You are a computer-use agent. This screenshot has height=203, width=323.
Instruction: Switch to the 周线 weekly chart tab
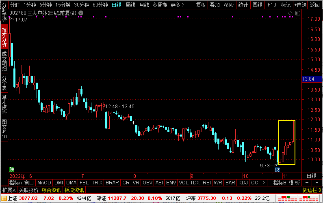pos(130,5)
